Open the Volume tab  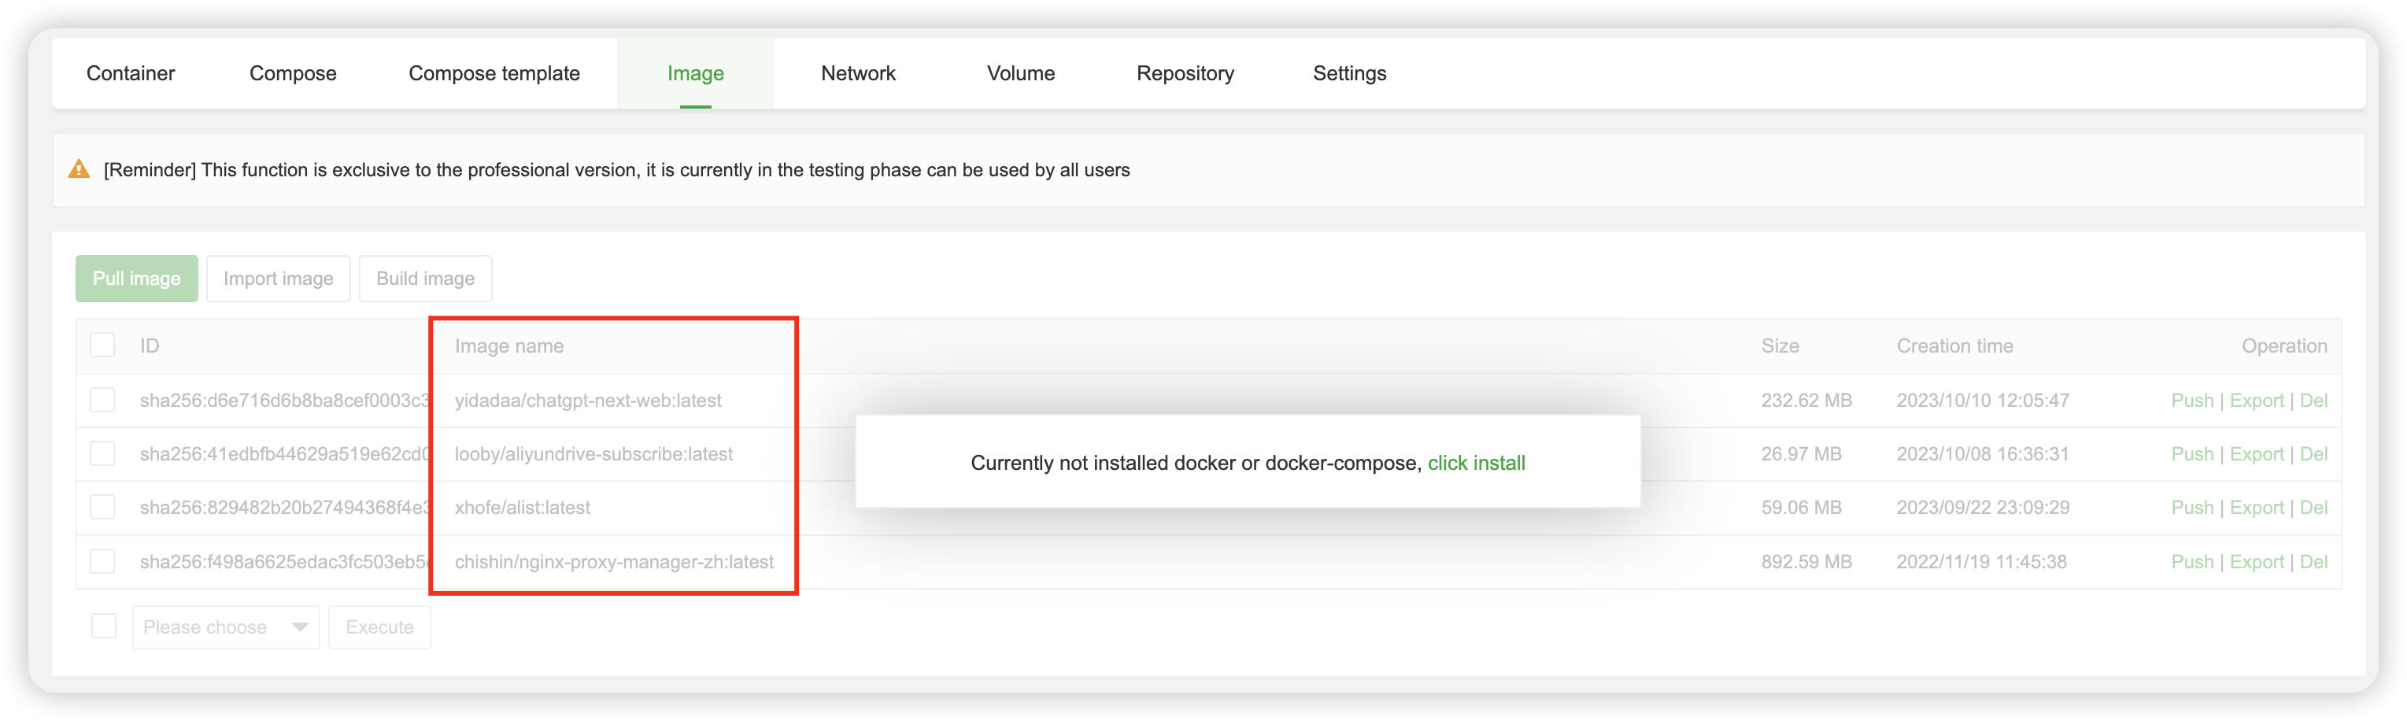(1020, 73)
